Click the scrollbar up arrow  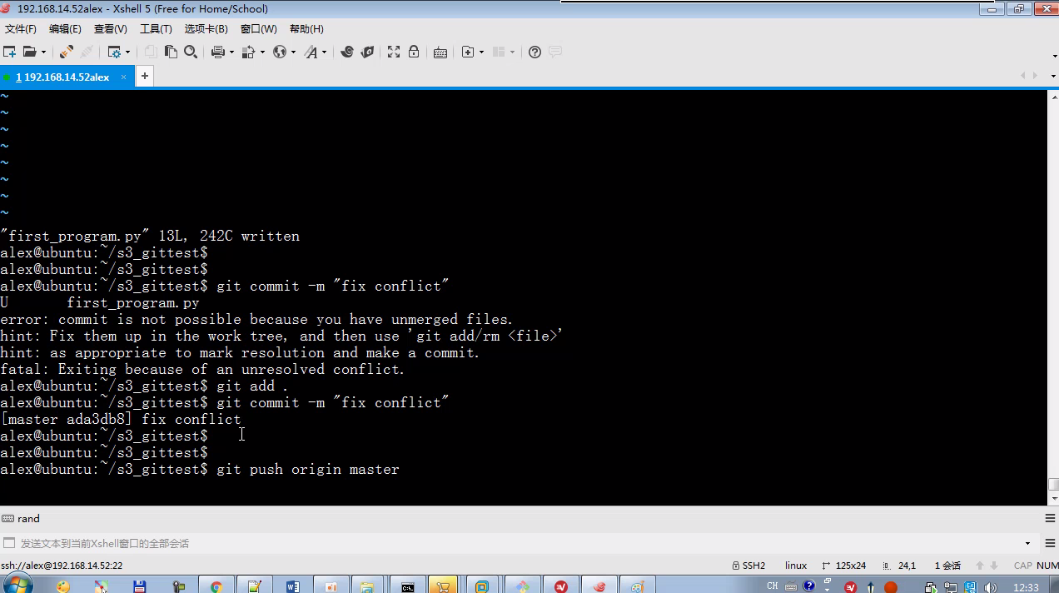[x=1053, y=96]
